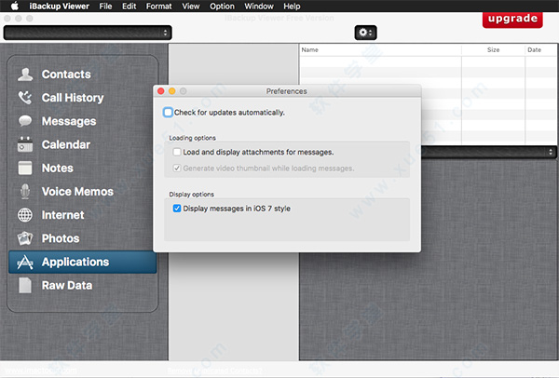
Task: Open the gear settings dropdown in toolbar
Action: pyautogui.click(x=365, y=33)
